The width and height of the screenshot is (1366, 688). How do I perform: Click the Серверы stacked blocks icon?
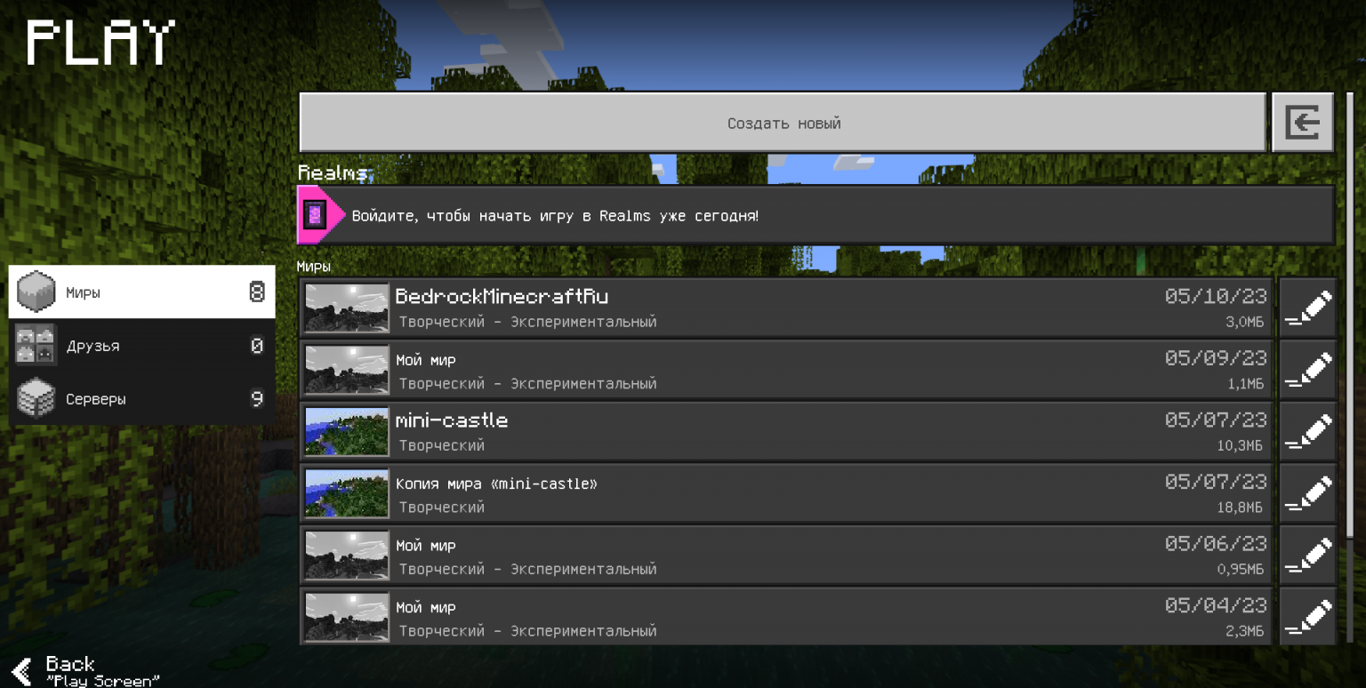[x=36, y=398]
